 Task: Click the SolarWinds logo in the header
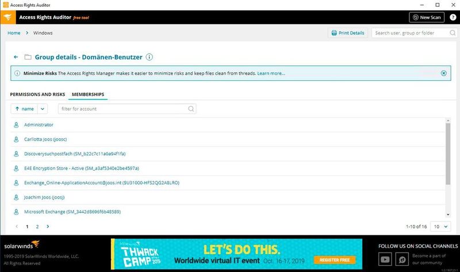tap(8, 17)
